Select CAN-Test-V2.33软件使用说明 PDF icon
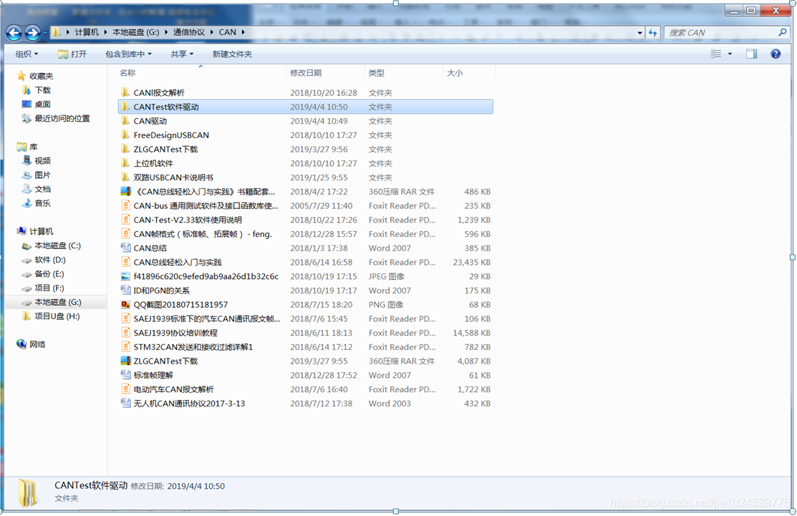Image resolution: width=797 pixels, height=516 pixels. 125,220
